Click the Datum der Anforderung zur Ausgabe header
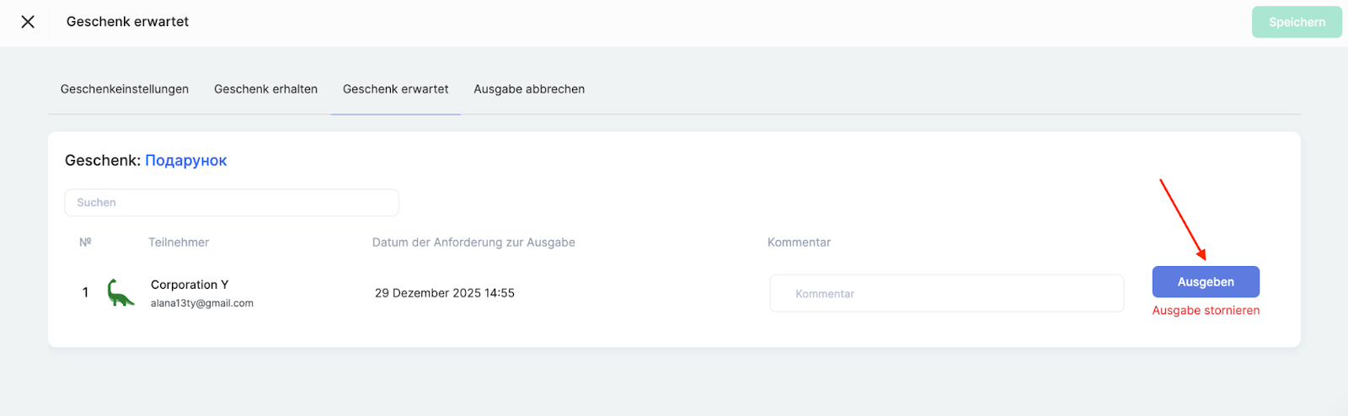 click(x=473, y=243)
